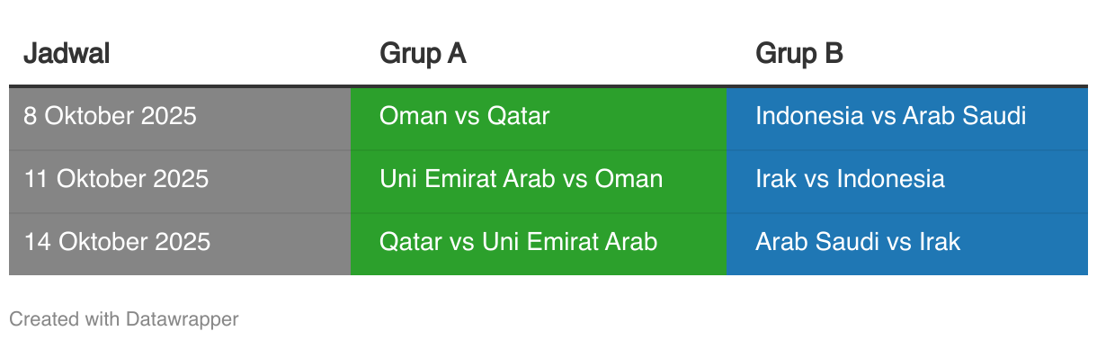The width and height of the screenshot is (1097, 340).
Task: Click the word Irak in the last Grup B row
Action: coord(940,242)
